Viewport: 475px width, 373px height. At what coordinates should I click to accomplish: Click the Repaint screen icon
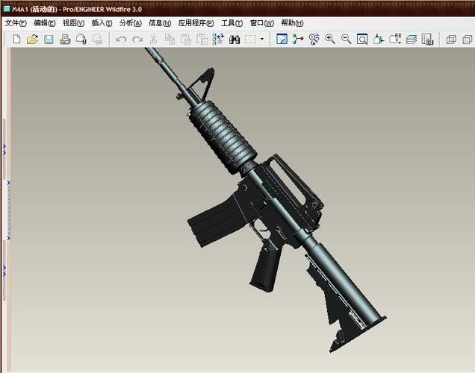click(282, 40)
